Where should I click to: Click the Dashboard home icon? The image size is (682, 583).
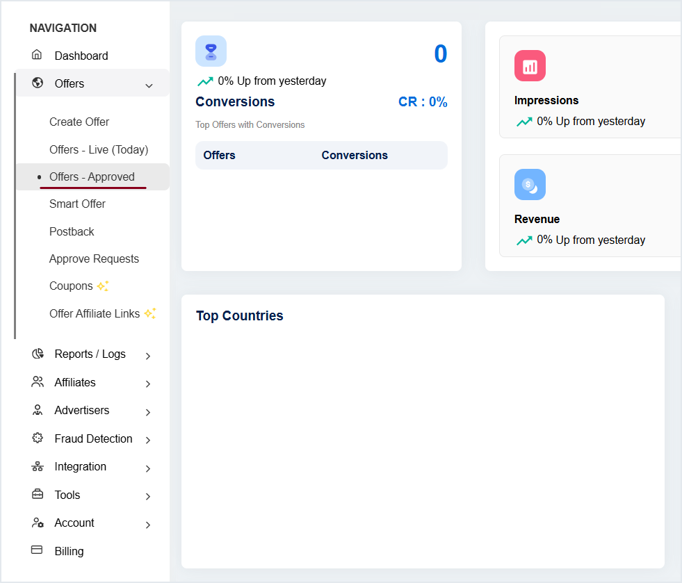pos(38,55)
